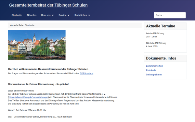Click the Elternseminar am 24. Februar heading
195x122 pixels.
(x=38, y=84)
